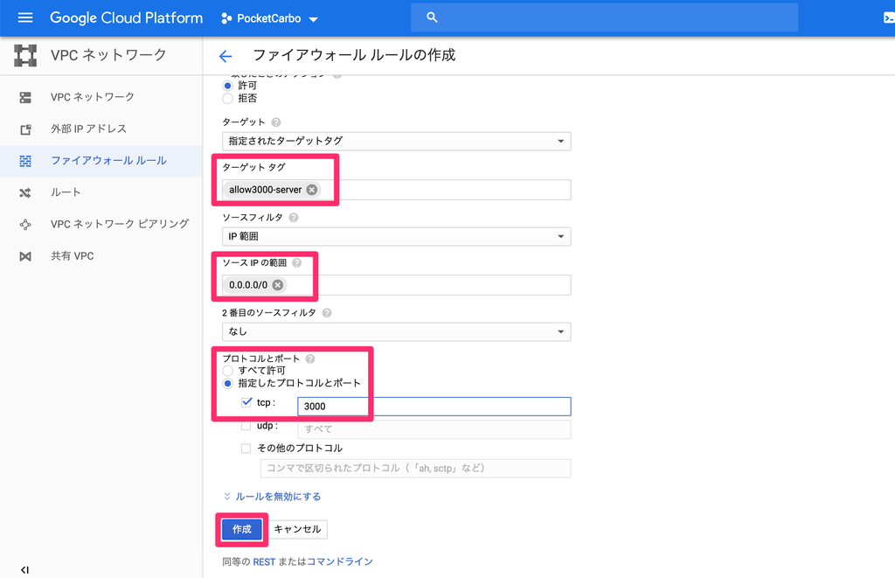Click the VPC ネットワーク ピアリング sidebar icon

tap(25, 225)
